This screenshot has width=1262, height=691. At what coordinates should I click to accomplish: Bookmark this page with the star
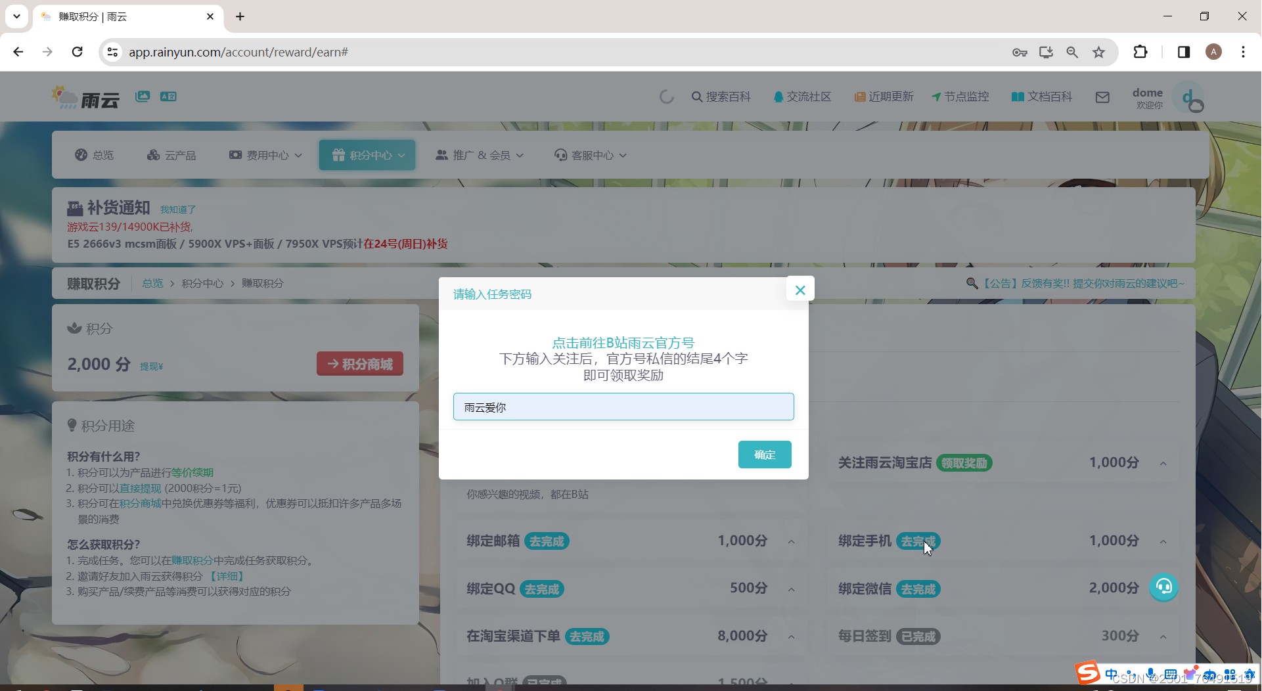(x=1098, y=52)
